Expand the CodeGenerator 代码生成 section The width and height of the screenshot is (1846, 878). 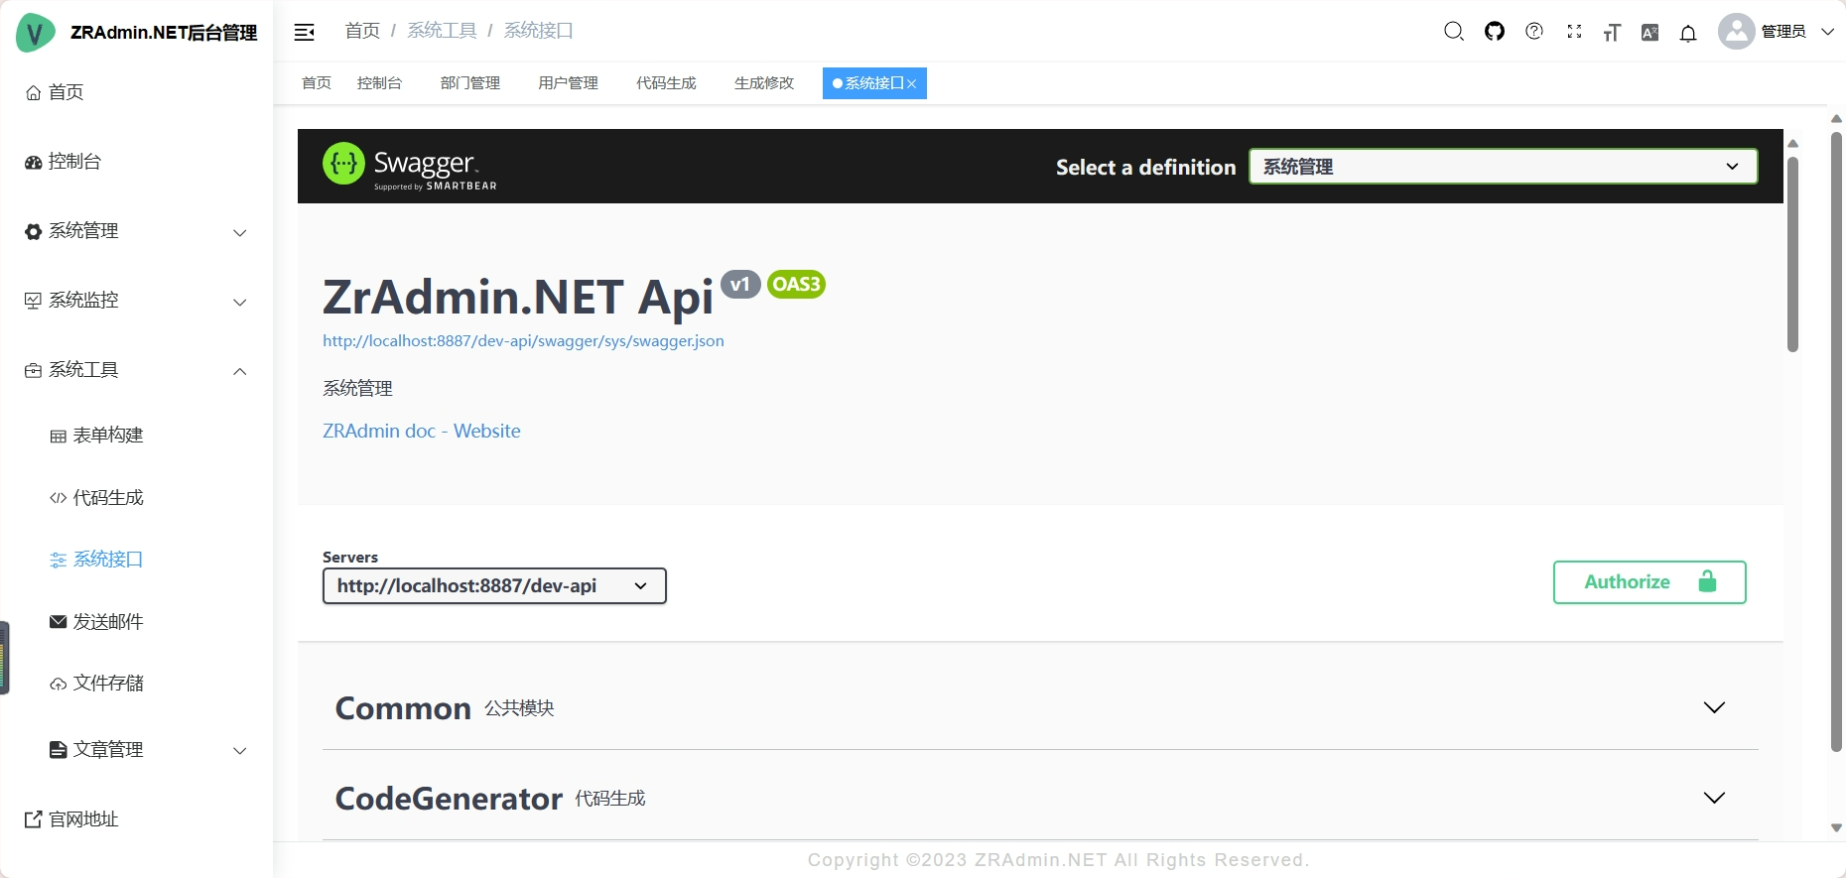[x=1713, y=799]
